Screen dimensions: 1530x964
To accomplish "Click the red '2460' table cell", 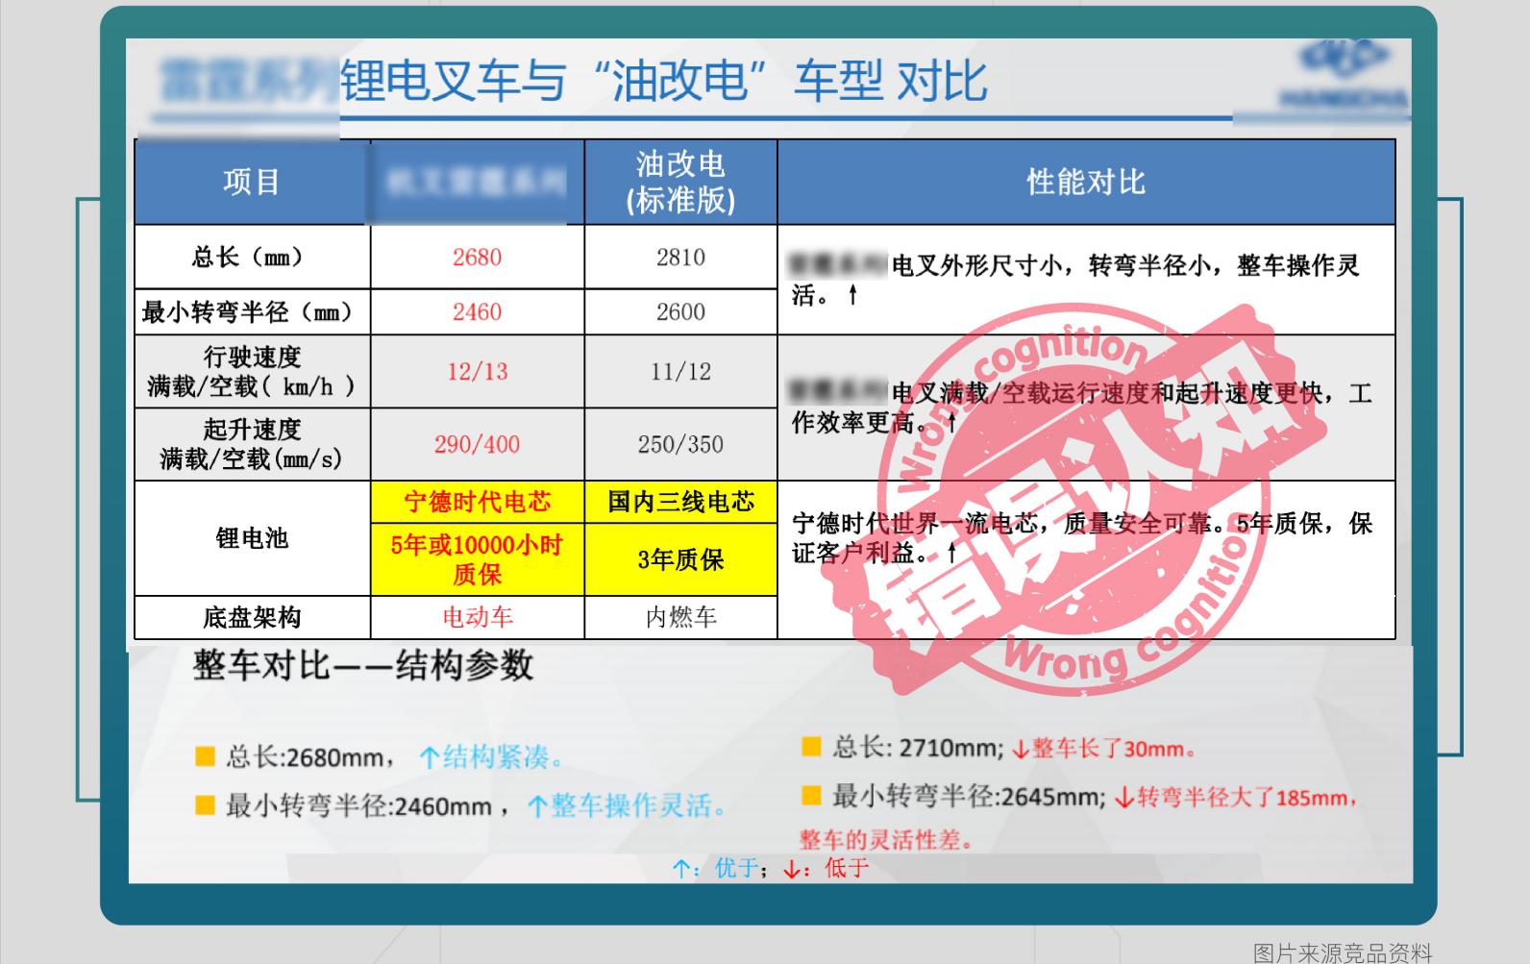I will (478, 311).
